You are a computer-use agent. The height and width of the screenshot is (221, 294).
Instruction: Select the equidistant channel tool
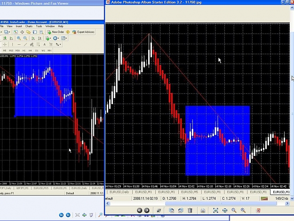[x=32, y=44]
